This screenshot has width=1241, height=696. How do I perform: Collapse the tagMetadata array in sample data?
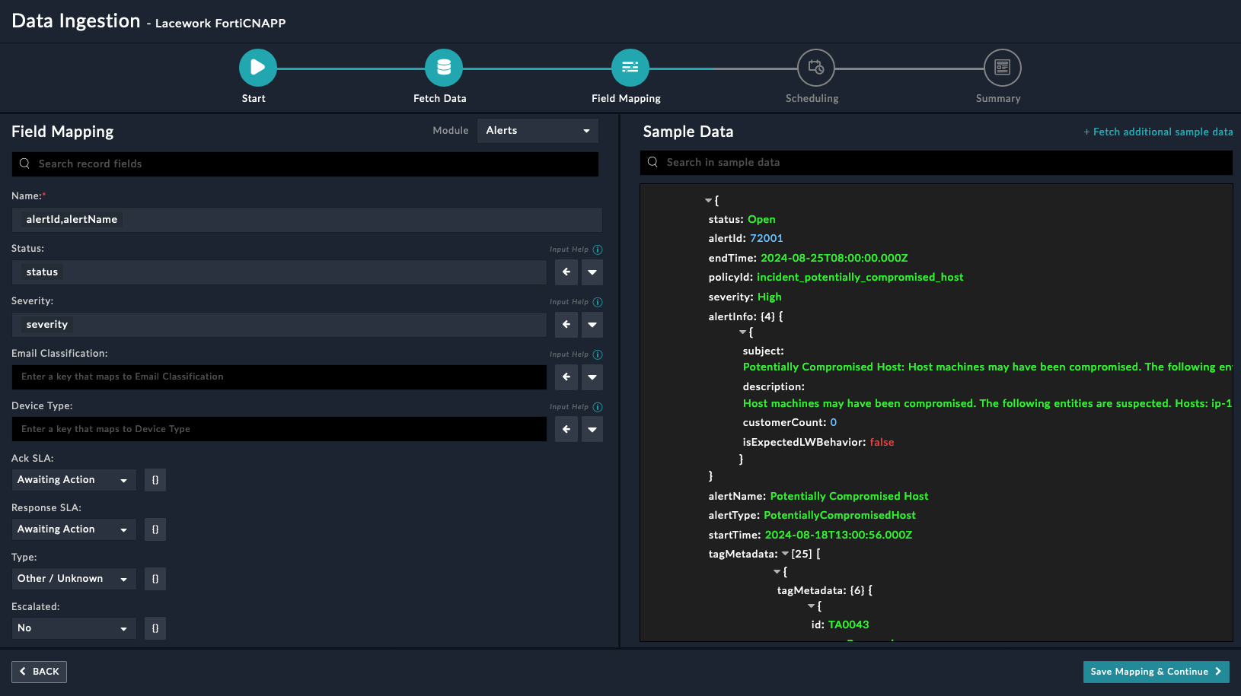click(x=785, y=554)
